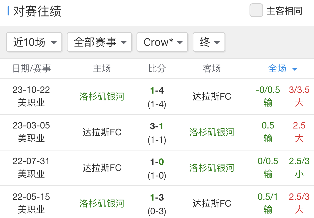
Task: Click 达拉斯FC home team on 22-07-31
Action: click(102, 168)
